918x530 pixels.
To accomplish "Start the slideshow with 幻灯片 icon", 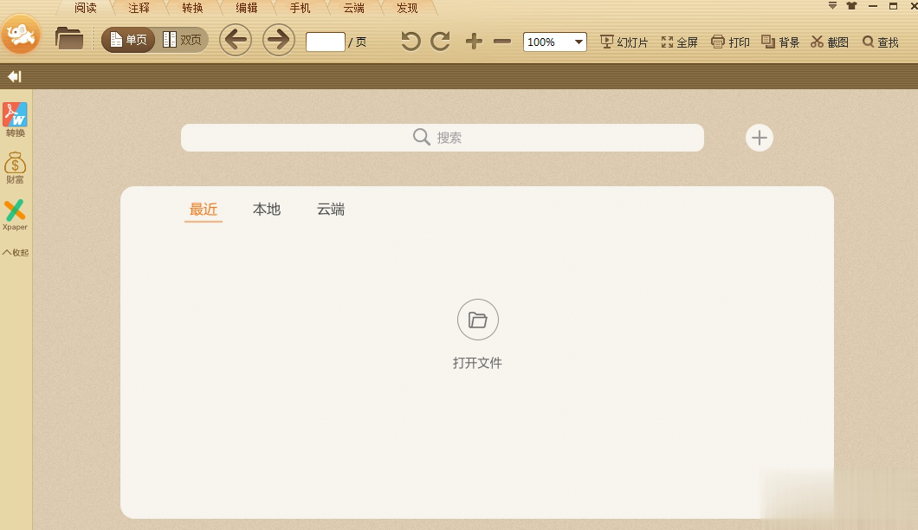I will [x=623, y=41].
